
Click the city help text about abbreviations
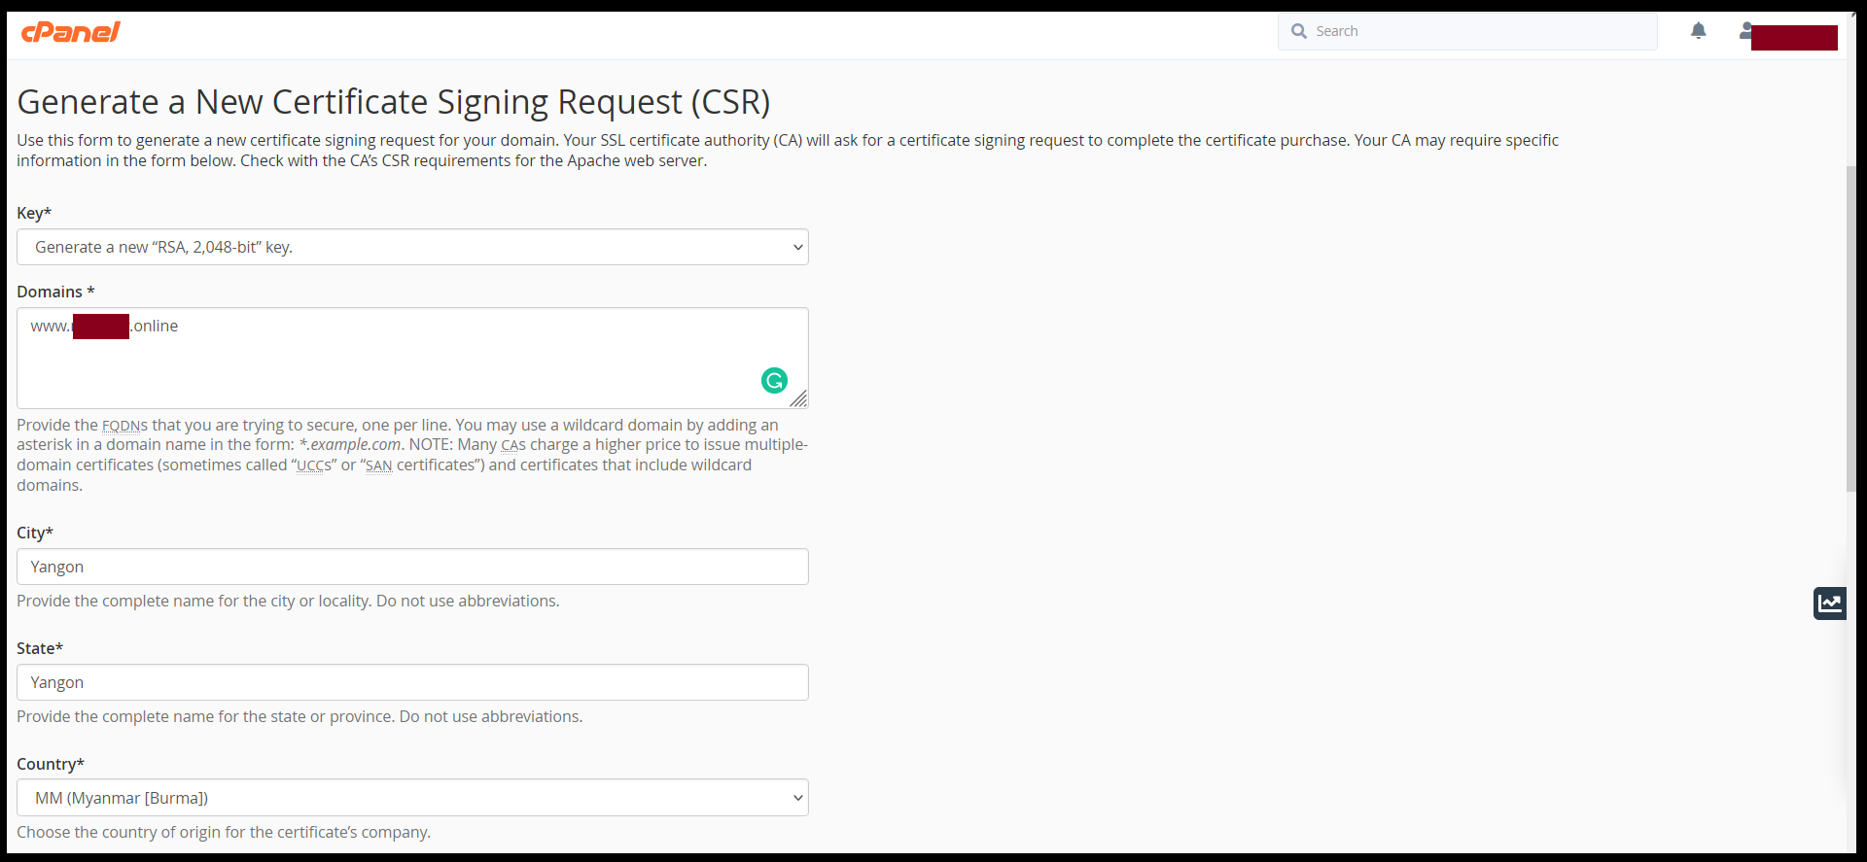(x=288, y=602)
